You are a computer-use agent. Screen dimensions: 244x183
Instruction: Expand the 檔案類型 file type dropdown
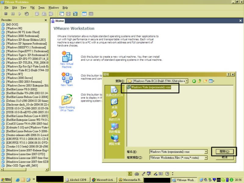point(206,158)
